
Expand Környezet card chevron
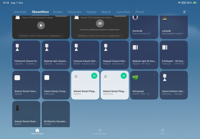point(154,75)
